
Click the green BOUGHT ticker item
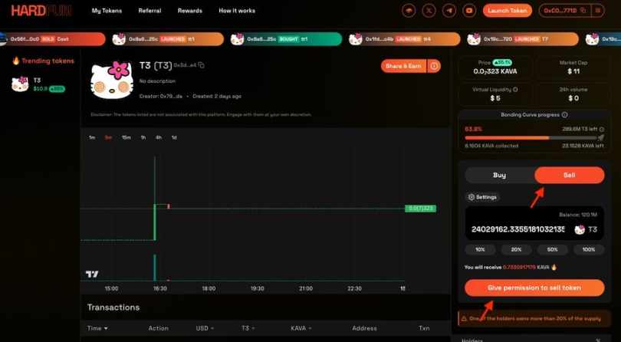(286, 39)
